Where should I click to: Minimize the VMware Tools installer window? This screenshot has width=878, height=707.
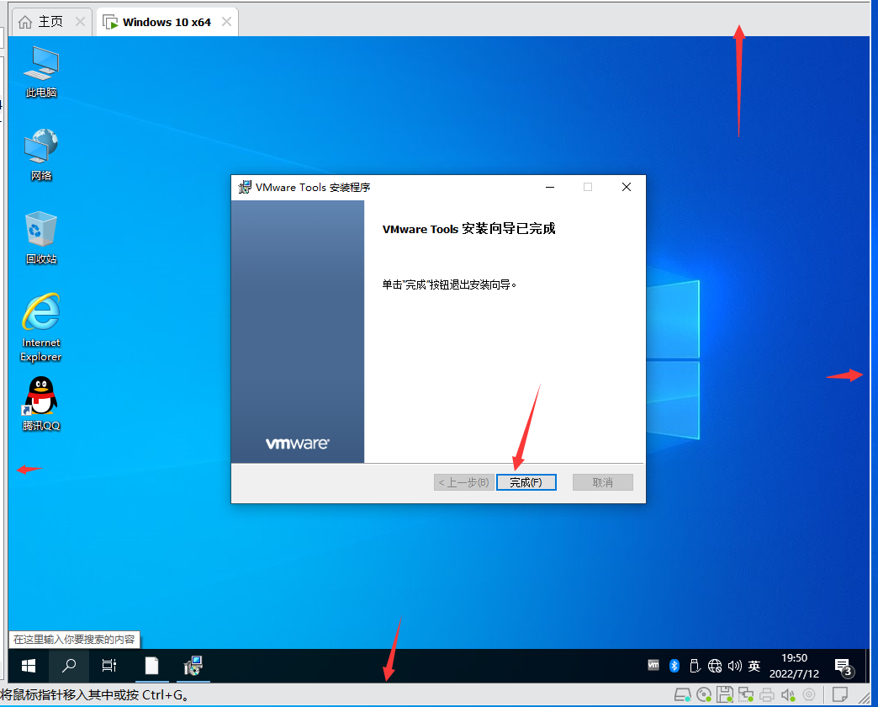click(x=550, y=187)
